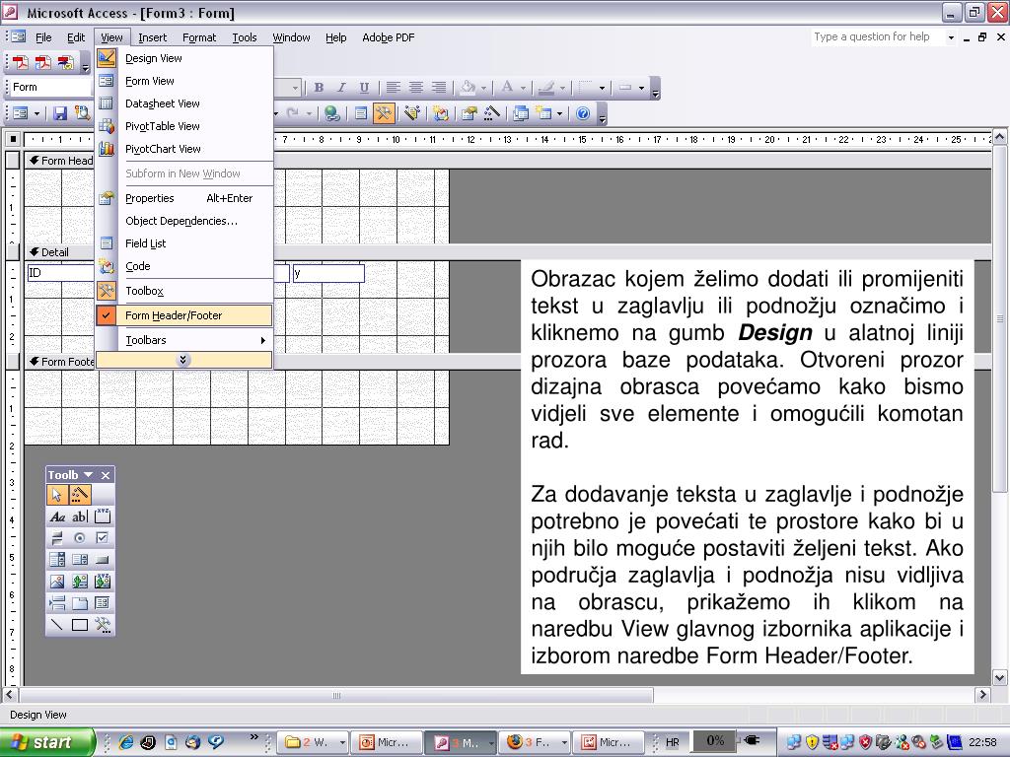Toggle Bold formatting button
The height and width of the screenshot is (757, 1010).
click(319, 88)
